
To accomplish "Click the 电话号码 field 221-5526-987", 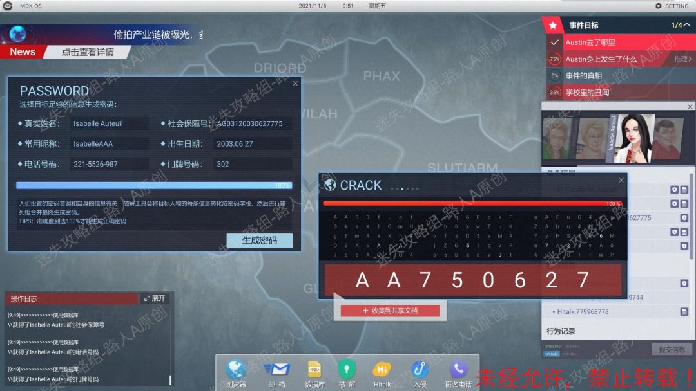I will [109, 164].
